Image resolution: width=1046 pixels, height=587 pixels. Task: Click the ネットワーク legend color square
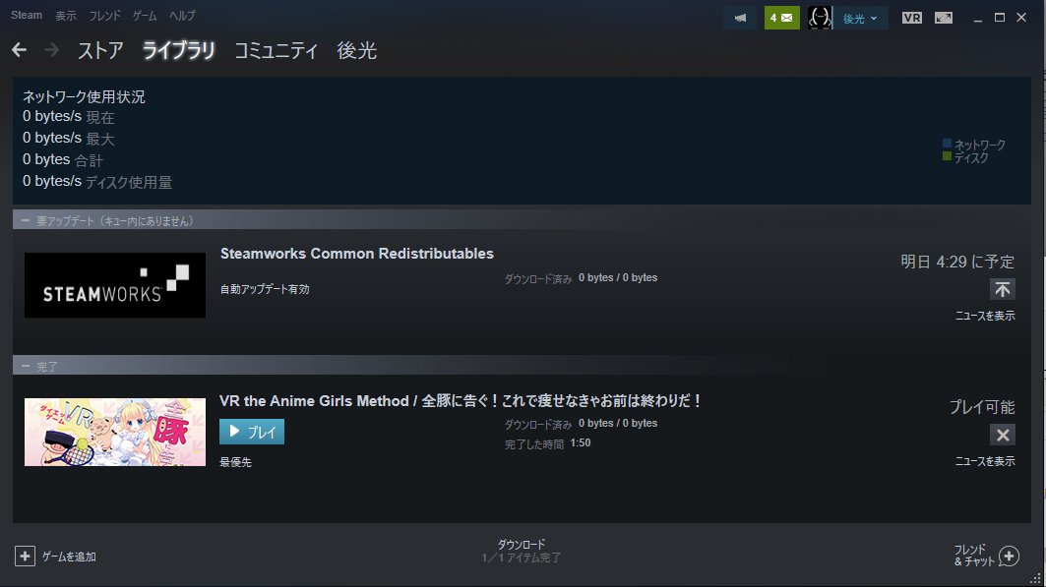(x=947, y=144)
